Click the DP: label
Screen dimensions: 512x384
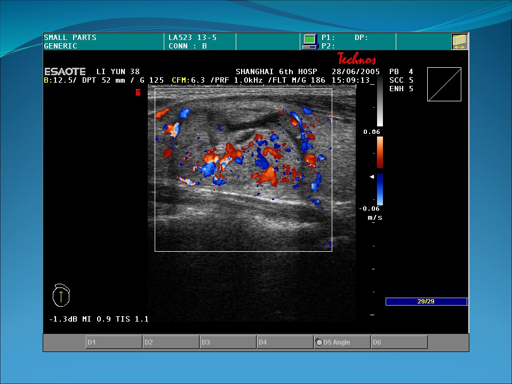[x=362, y=37]
